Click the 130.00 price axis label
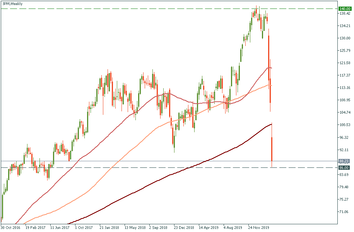The height and width of the screenshot is (232, 354). pyautogui.click(x=344, y=38)
